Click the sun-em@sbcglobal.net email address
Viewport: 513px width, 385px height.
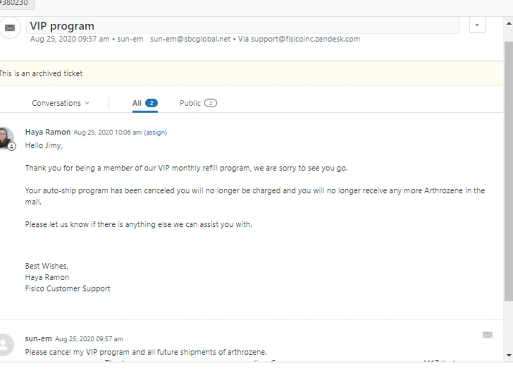190,39
